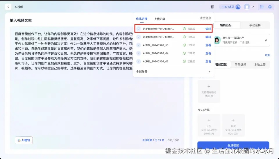Open the task list icon in header
The image size is (279, 159).
pos(212,7)
